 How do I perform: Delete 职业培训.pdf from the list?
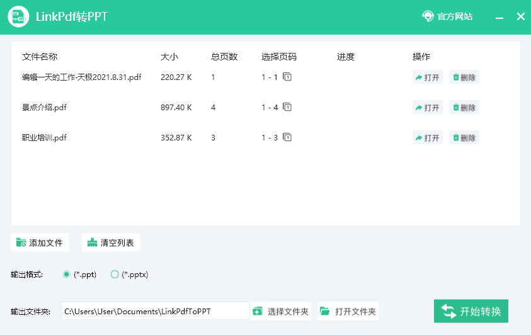click(464, 138)
